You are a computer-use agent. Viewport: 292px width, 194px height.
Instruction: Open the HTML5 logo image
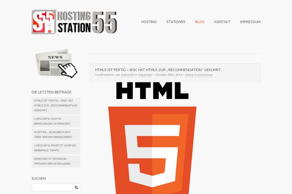[152, 138]
